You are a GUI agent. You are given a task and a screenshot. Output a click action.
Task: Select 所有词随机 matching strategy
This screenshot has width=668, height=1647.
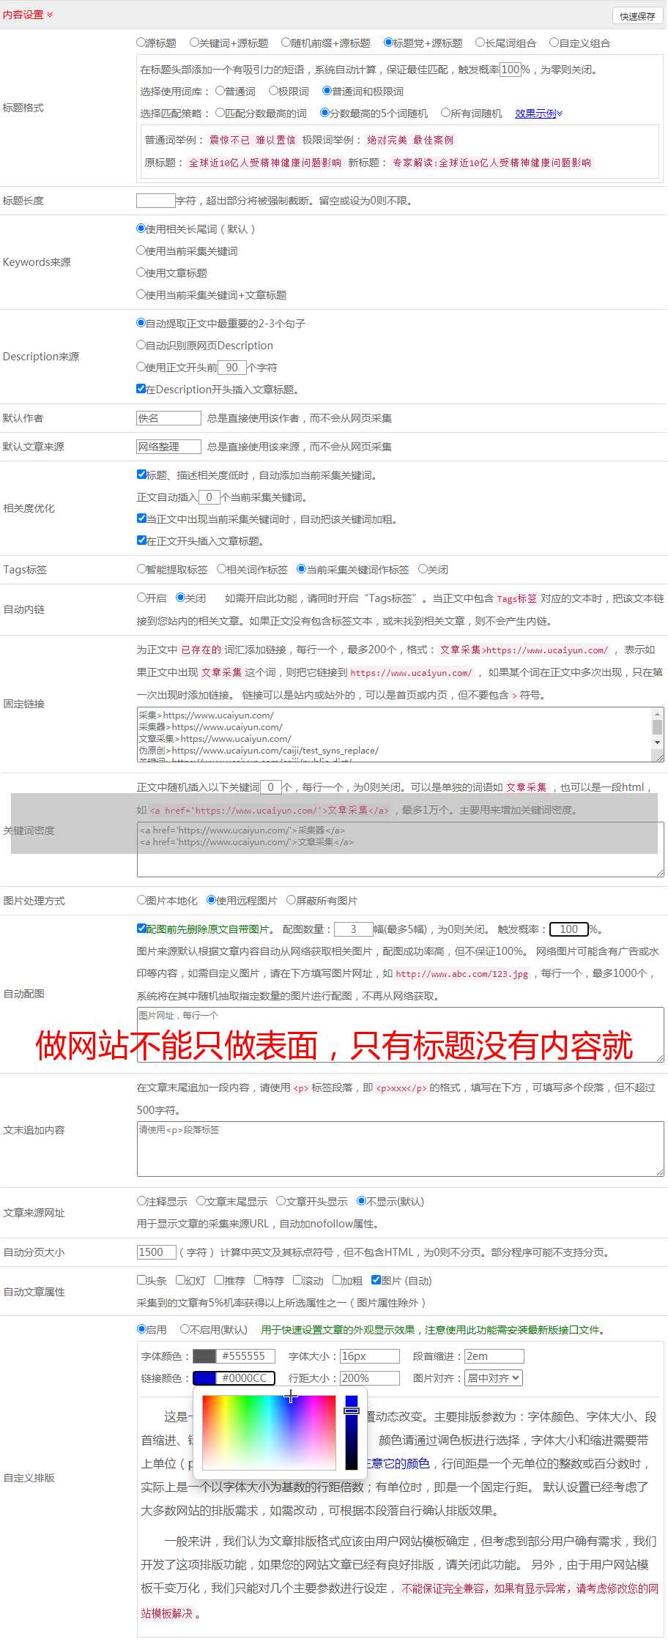click(x=445, y=113)
